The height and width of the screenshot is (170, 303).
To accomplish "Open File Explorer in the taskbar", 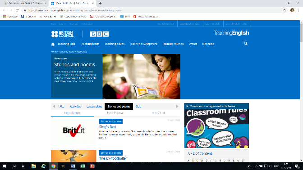I will (34, 166).
